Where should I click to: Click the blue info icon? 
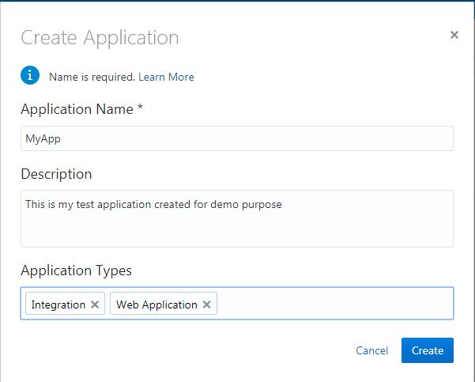click(x=30, y=76)
